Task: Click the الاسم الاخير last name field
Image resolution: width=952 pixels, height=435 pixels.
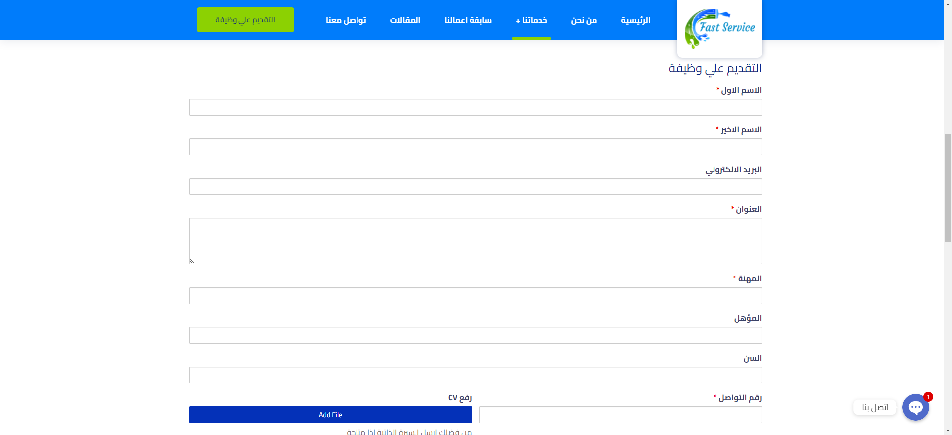Action: click(476, 147)
